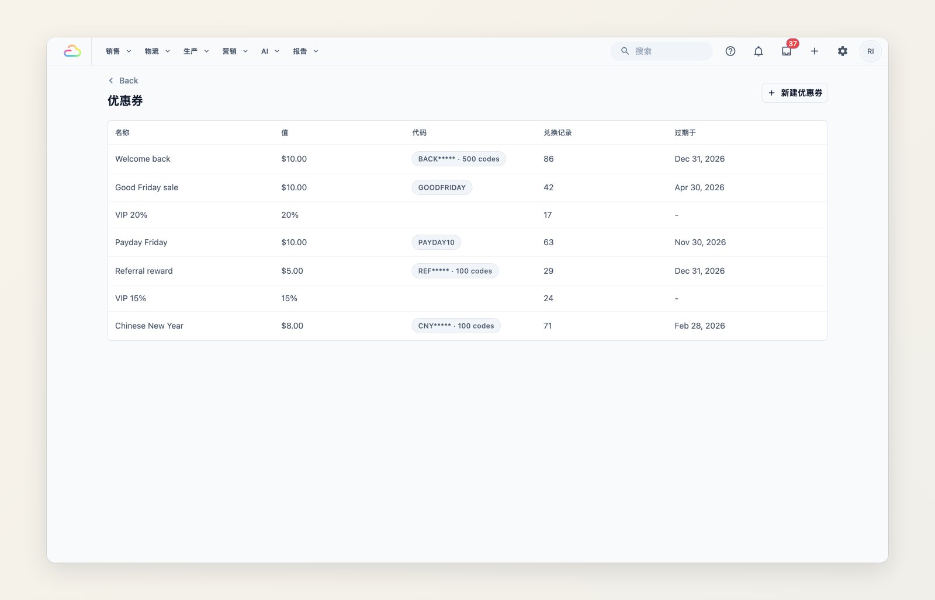This screenshot has height=600, width=935.
Task: Click the $8.00 value cell
Action: [x=292, y=326]
